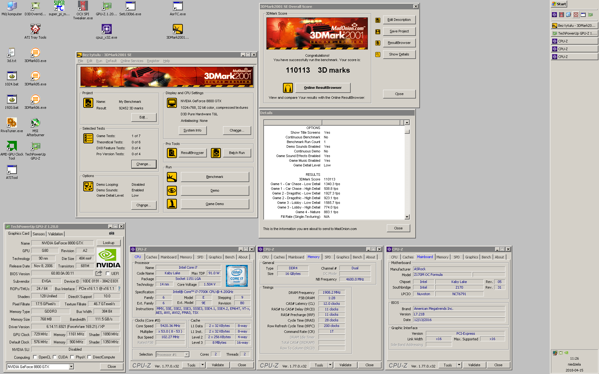Click the Batch Run button
Viewport: 599px width, 374px height.
236,153
